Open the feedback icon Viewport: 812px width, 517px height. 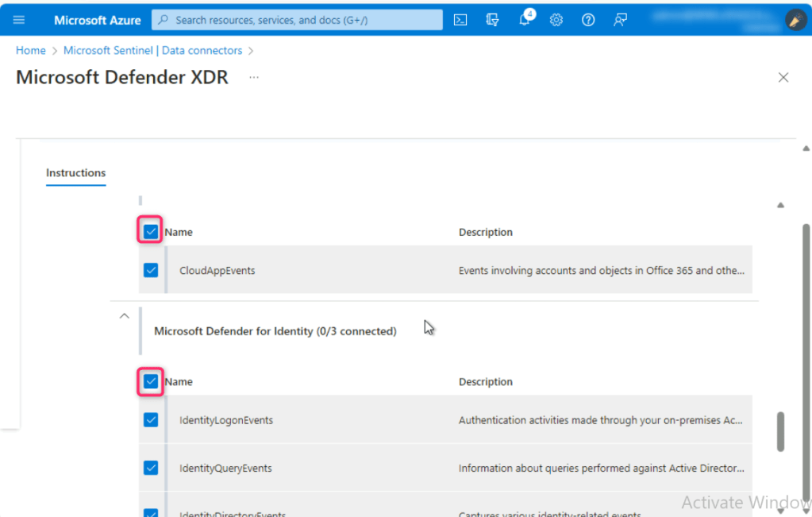620,20
